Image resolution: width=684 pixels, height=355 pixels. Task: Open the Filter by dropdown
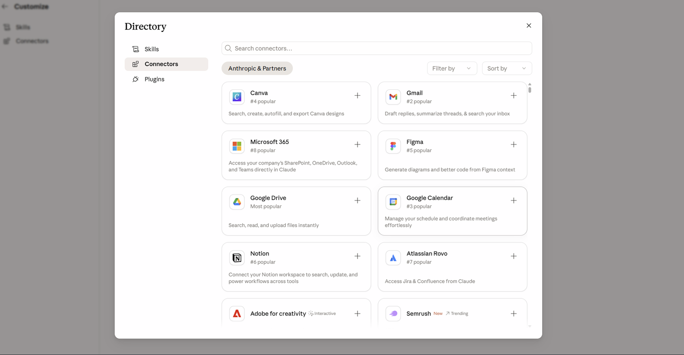(x=452, y=68)
